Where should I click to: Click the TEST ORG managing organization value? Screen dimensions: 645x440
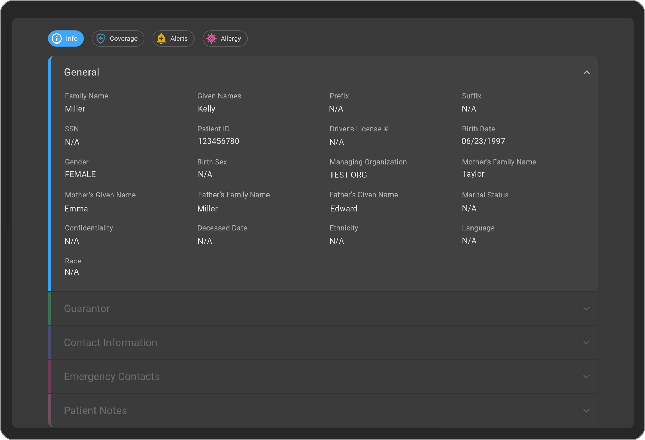(348, 175)
